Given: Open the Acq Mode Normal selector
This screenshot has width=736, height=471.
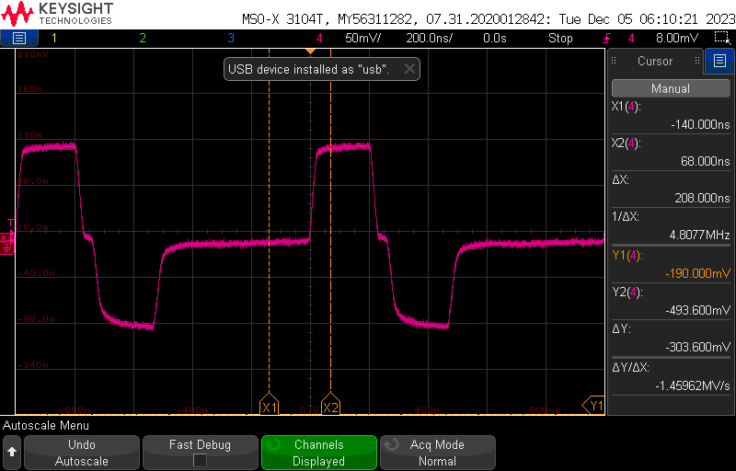Looking at the screenshot, I should (437, 453).
